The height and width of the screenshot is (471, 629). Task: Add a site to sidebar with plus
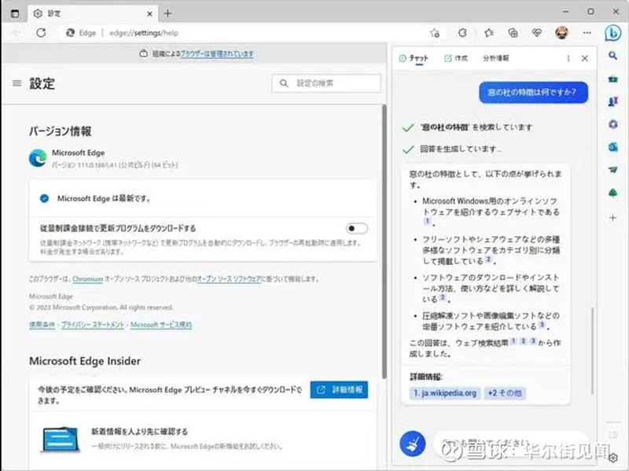(x=612, y=218)
